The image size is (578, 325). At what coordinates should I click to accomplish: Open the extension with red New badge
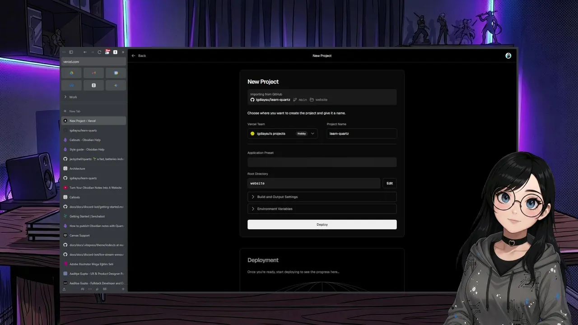tap(107, 52)
